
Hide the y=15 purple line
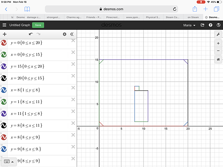coord(4,66)
